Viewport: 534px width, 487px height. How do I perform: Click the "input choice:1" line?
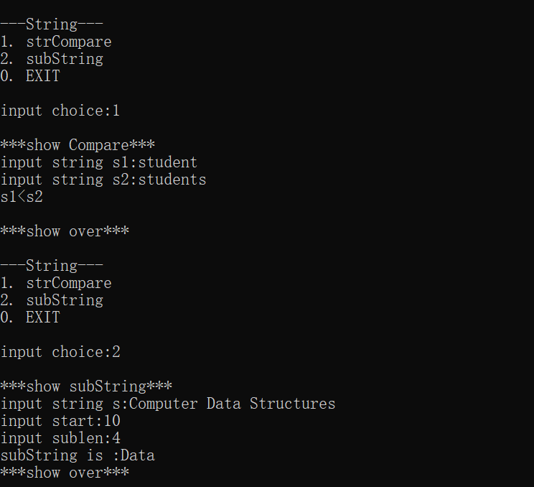point(60,111)
